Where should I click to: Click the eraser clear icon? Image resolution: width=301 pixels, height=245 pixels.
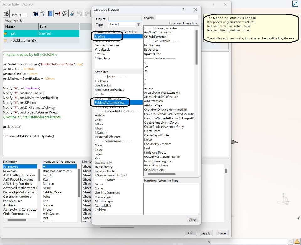[72, 13]
